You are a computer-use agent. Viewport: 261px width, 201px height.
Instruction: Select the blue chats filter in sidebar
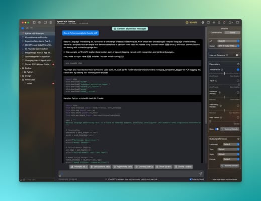pyautogui.click(x=23, y=28)
